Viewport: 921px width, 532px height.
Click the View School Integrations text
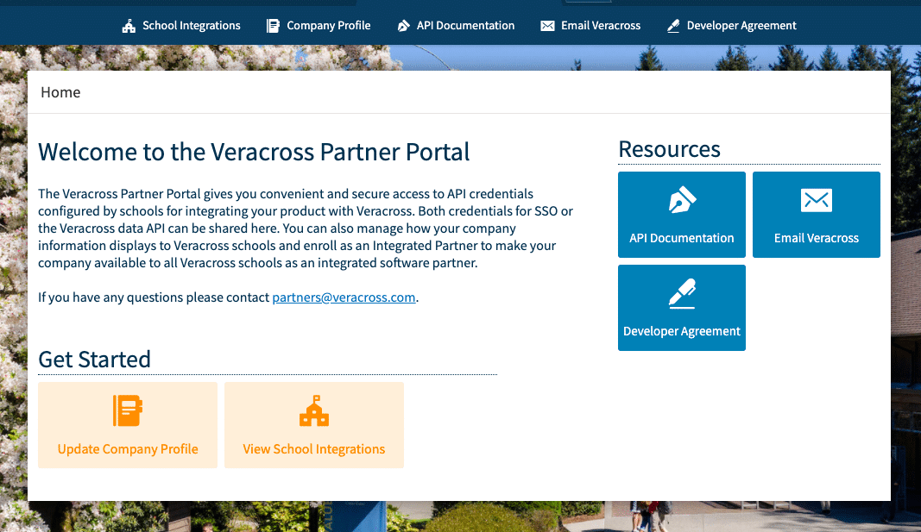(x=314, y=449)
